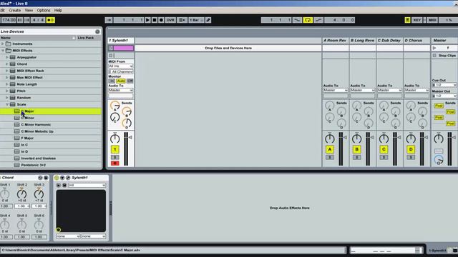Open the Master Out dropdown
Screen dimensions: 458x257
pyautogui.click(x=444, y=96)
